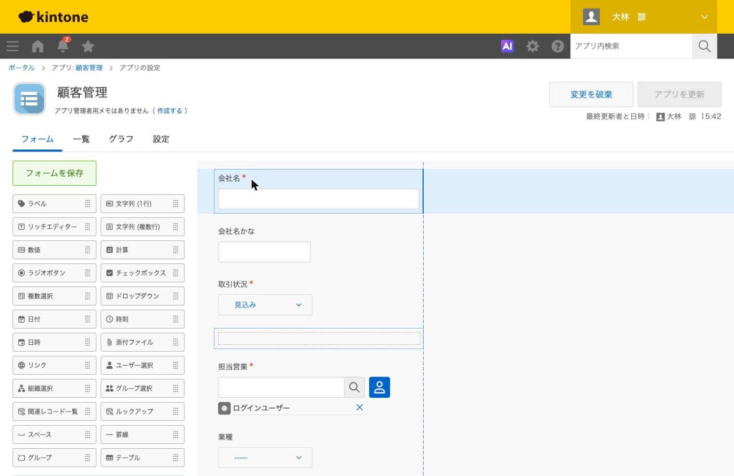The width and height of the screenshot is (734, 476).
Task: Click the 会社名 text input
Action: point(318,199)
